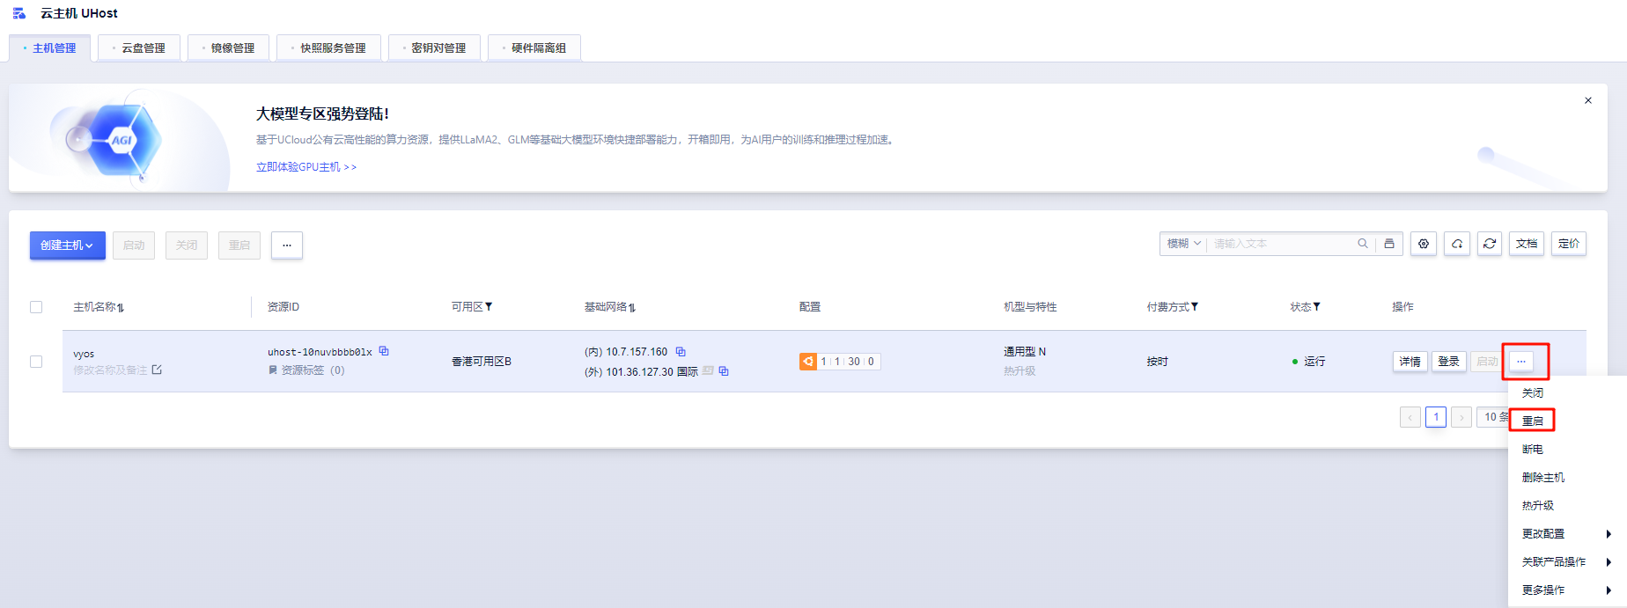Image resolution: width=1627 pixels, height=608 pixels.
Task: Select all hosts checkbox in header
Action: pyautogui.click(x=36, y=307)
